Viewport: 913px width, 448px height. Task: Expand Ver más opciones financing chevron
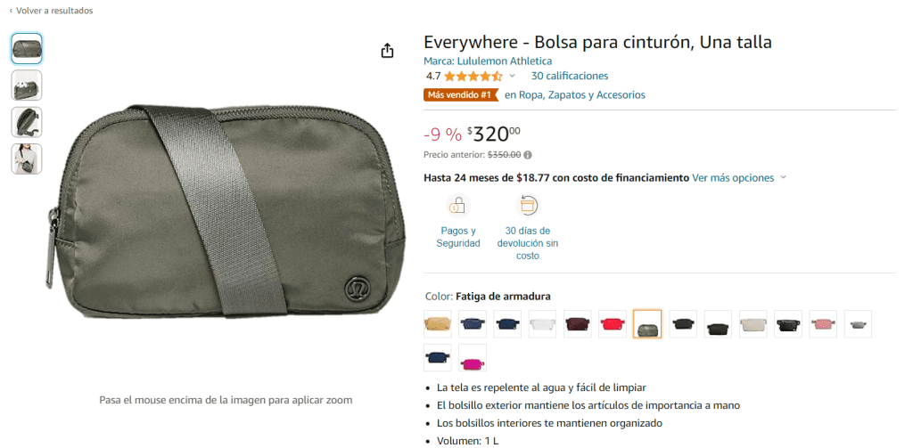click(783, 177)
